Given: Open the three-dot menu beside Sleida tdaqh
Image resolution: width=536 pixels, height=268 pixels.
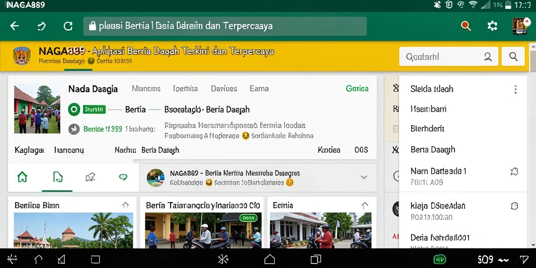Looking at the screenshot, I should pyautogui.click(x=515, y=90).
